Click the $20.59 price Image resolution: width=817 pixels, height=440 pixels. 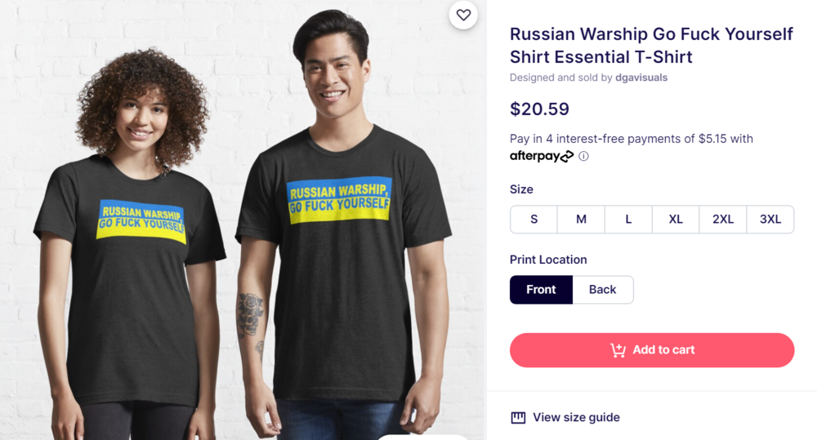pos(539,109)
